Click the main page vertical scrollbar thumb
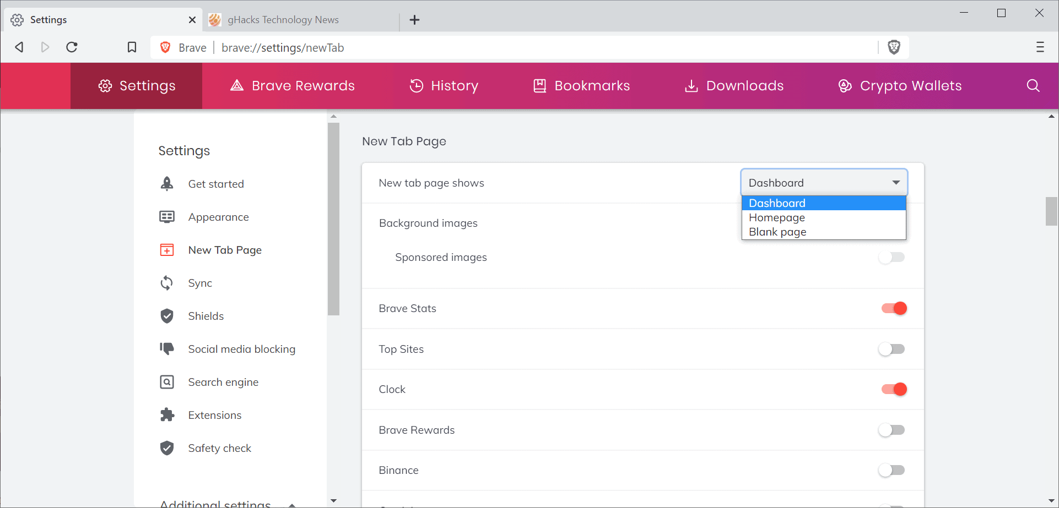The image size is (1059, 508). click(1051, 211)
